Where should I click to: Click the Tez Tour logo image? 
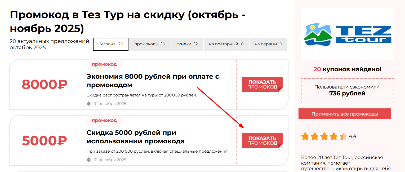point(347,34)
